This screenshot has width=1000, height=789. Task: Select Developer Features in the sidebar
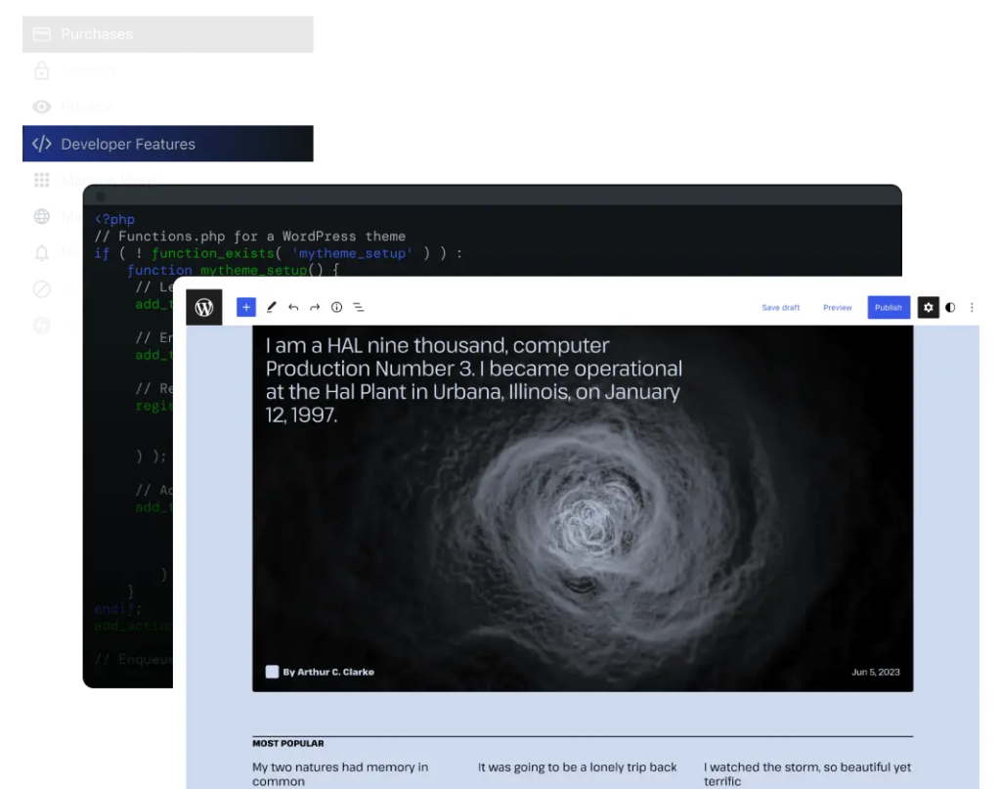click(168, 144)
